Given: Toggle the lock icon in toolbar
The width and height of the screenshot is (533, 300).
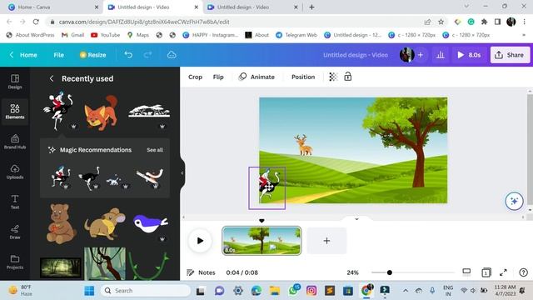Looking at the screenshot, I should click(348, 77).
